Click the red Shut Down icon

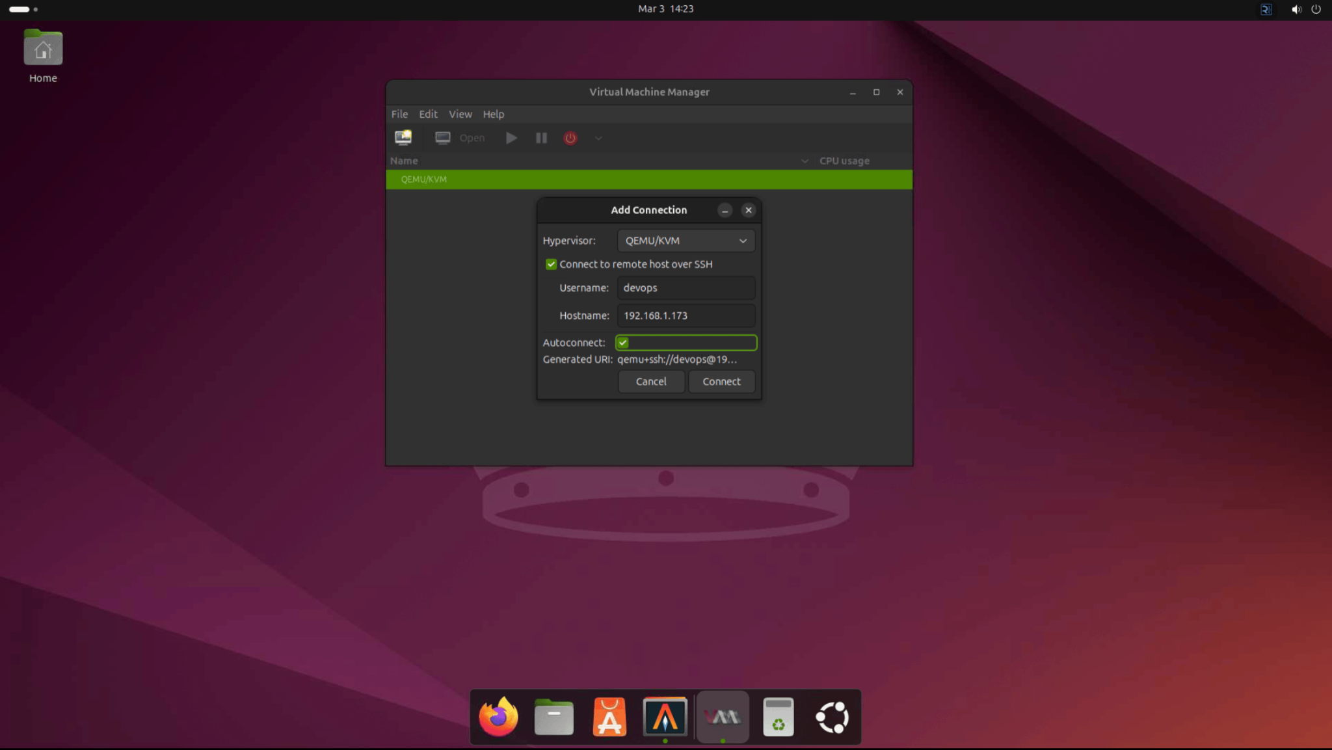[570, 138]
